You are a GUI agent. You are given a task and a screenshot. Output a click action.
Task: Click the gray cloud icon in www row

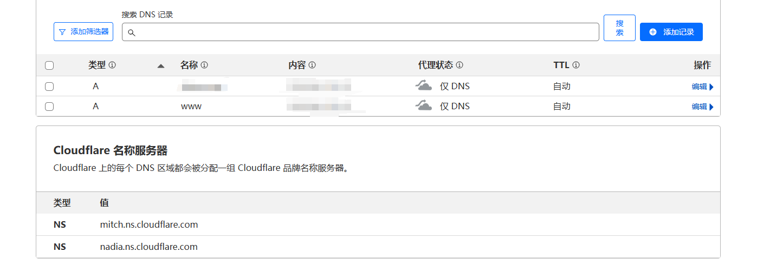[x=424, y=105]
